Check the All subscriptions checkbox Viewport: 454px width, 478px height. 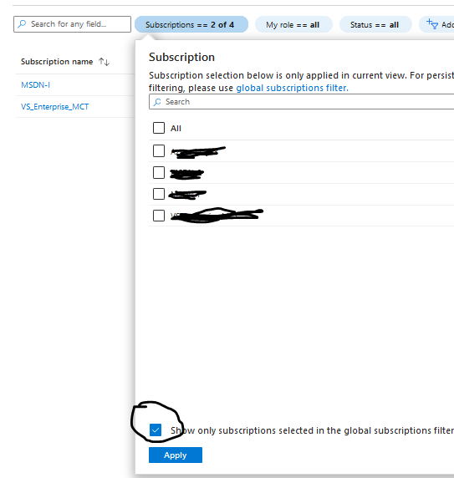(x=159, y=128)
